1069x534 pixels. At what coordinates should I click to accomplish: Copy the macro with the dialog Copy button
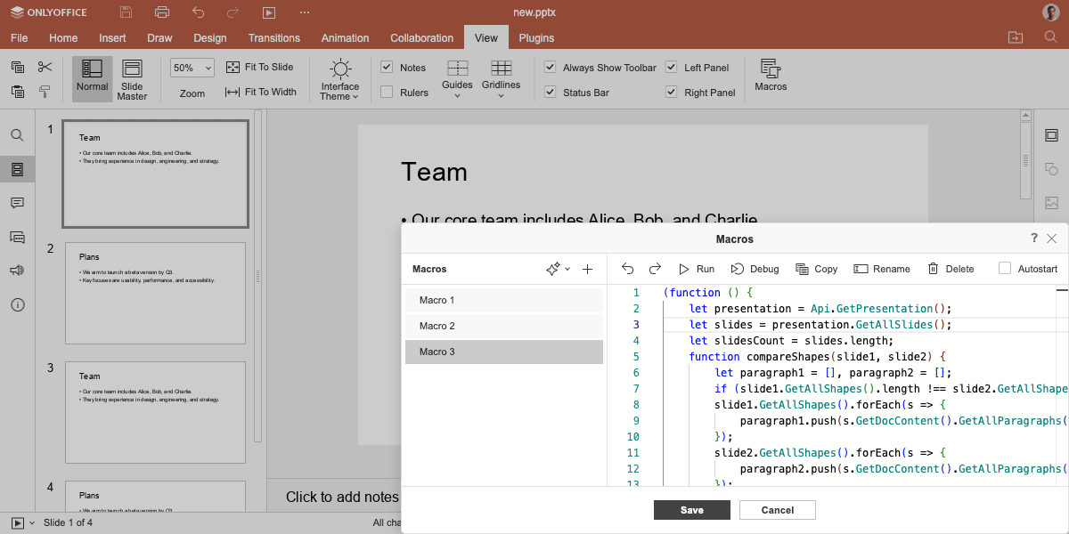coord(817,269)
